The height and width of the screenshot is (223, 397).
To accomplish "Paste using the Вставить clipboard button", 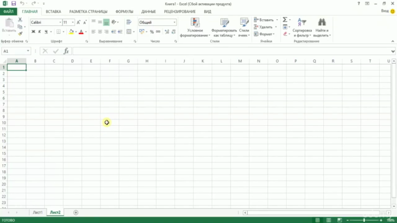I will coord(9,25).
